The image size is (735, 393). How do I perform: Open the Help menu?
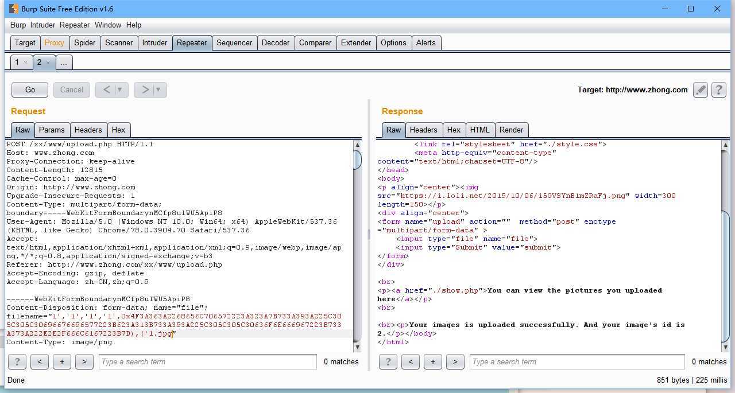point(134,25)
